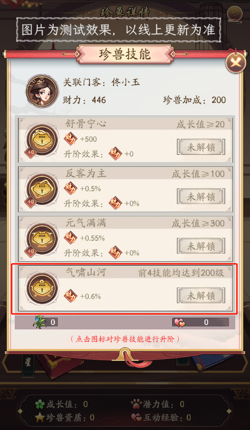The height and width of the screenshot is (430, 250).
Task: Click the 佟小玉 character portrait
Action: 42,91
